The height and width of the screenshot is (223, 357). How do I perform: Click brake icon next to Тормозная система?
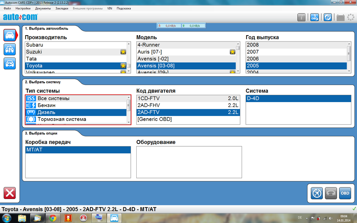click(31, 119)
